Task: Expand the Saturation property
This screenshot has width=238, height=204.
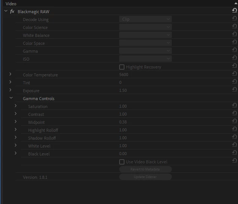Action: 15,105
